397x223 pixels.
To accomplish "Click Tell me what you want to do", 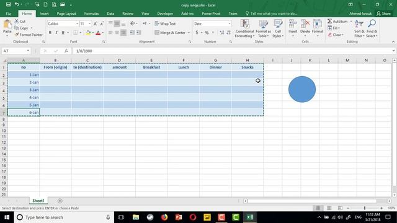I will [x=271, y=14].
